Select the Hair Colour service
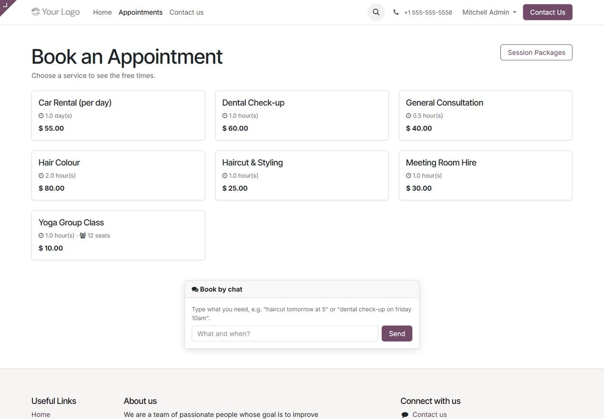 click(118, 175)
